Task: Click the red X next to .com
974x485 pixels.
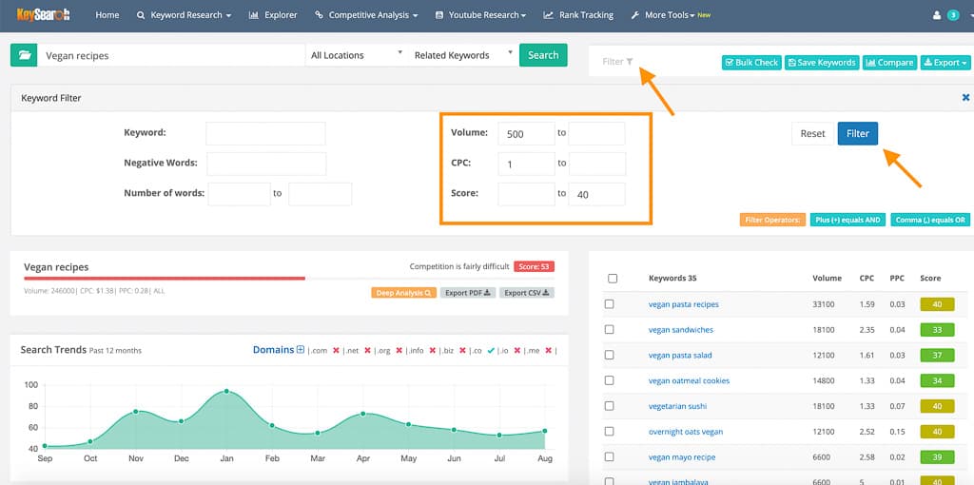Action: coord(336,350)
